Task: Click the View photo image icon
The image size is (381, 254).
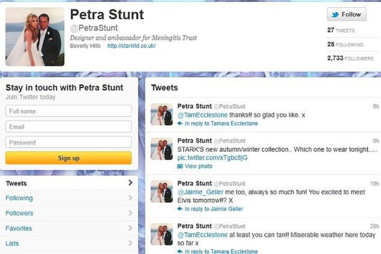Action: coord(180,166)
